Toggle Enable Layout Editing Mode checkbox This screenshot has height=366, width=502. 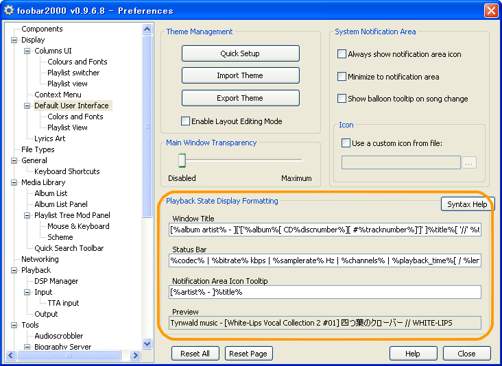tap(185, 121)
